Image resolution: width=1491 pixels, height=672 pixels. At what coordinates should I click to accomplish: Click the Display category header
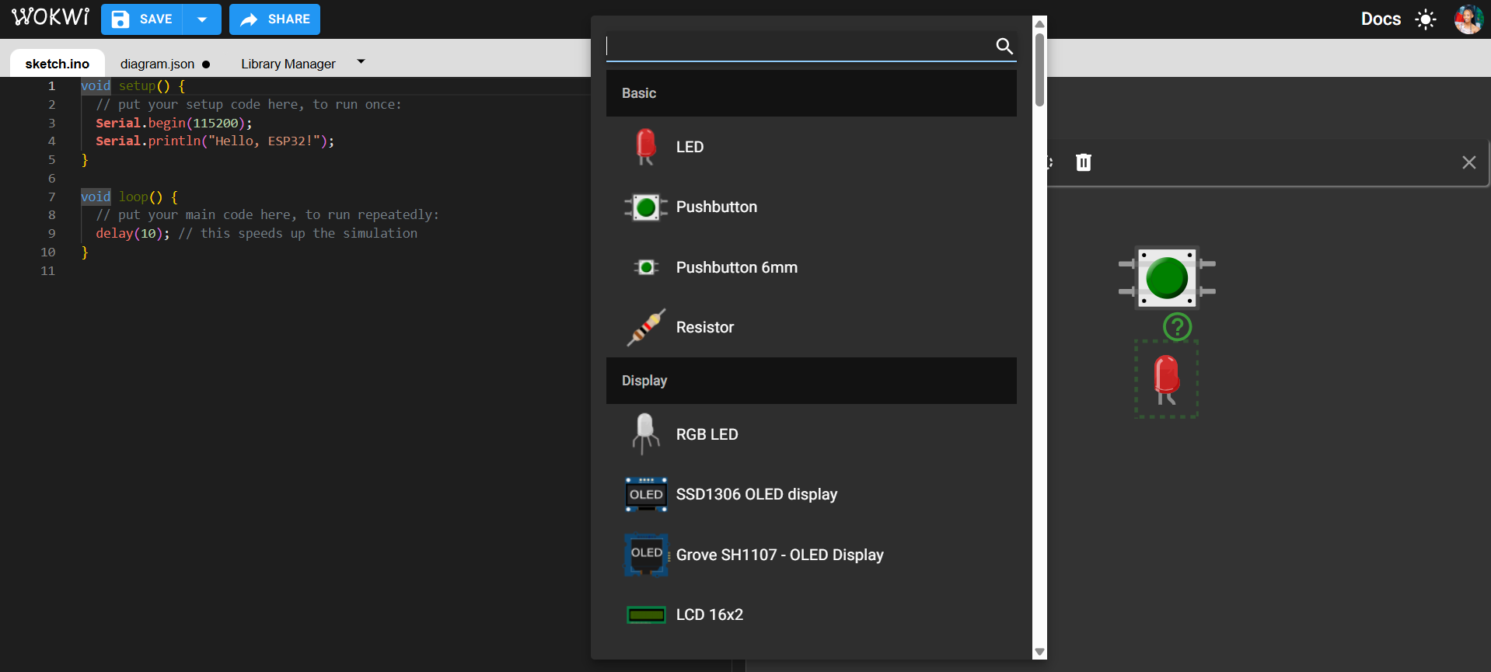(x=812, y=381)
